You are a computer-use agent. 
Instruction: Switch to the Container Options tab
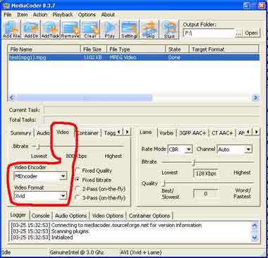(x=150, y=216)
